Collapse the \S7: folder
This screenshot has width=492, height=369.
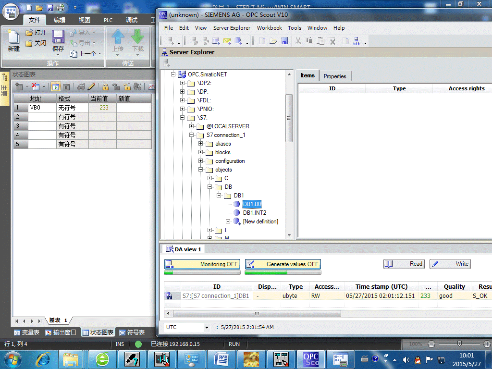click(x=182, y=118)
